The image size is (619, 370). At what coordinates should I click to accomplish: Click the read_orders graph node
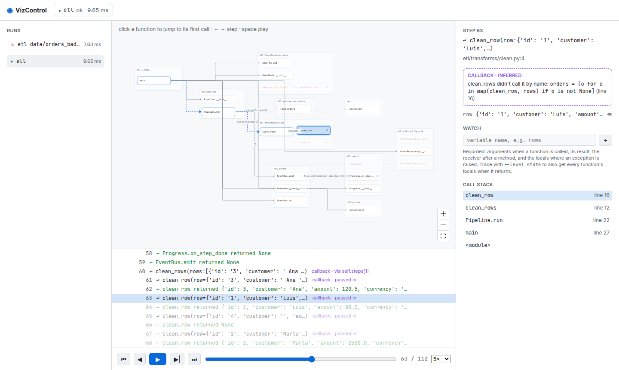point(294,109)
